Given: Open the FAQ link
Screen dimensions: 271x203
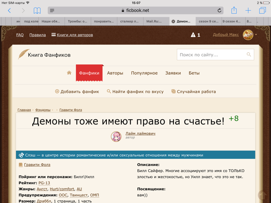Looking at the screenshot, I should pos(20,35).
